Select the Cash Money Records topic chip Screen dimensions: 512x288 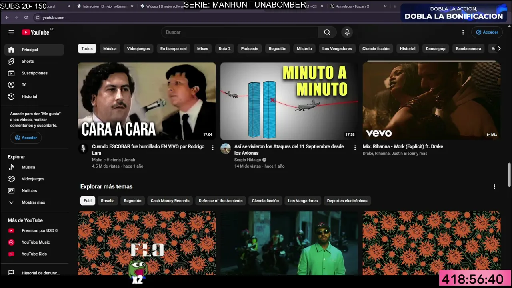pyautogui.click(x=170, y=201)
